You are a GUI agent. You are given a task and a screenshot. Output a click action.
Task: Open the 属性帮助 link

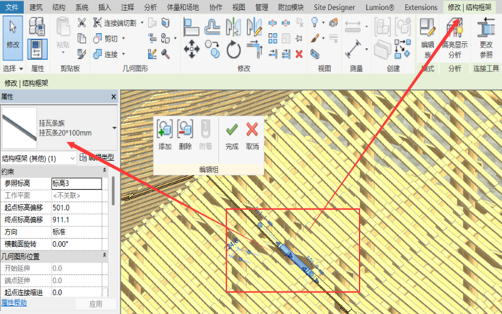(14, 303)
